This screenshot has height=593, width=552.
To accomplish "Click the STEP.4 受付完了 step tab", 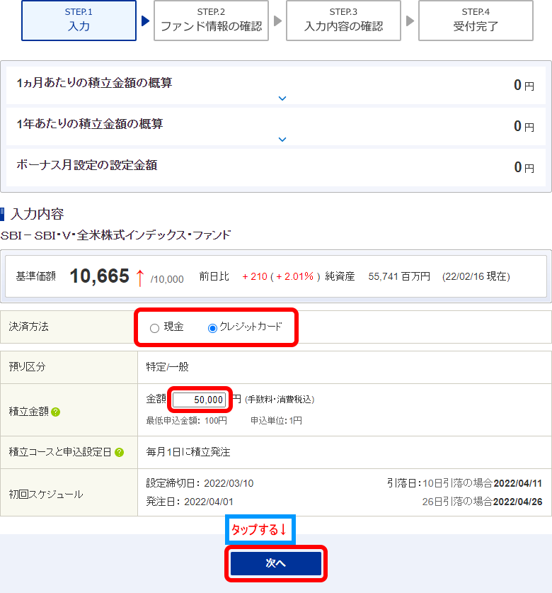I will coord(476,21).
